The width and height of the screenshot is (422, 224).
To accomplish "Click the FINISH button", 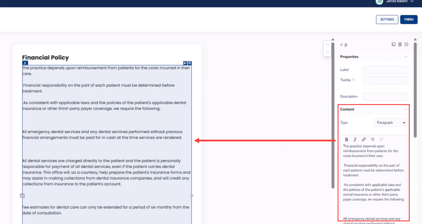I will [409, 19].
